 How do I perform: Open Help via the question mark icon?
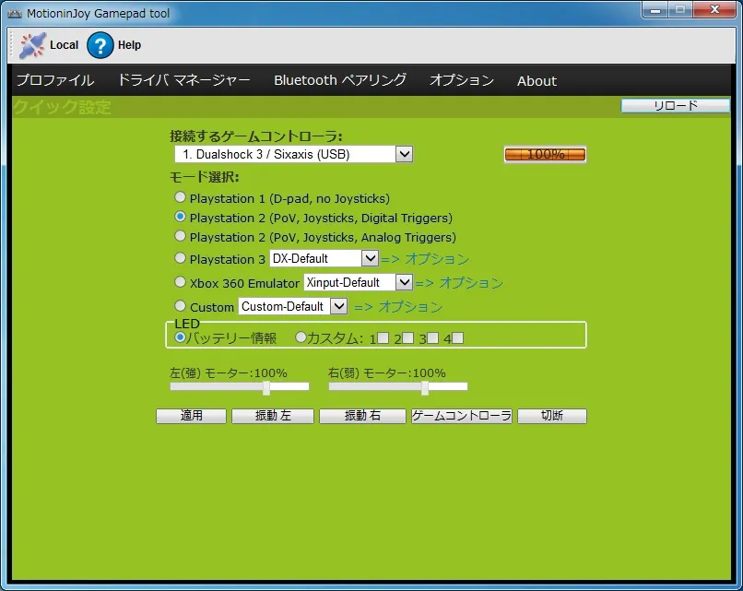(x=100, y=45)
